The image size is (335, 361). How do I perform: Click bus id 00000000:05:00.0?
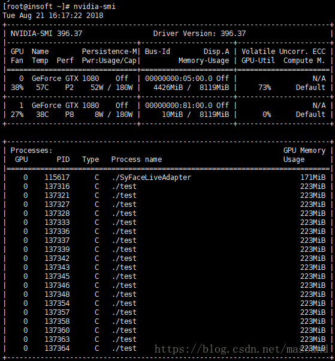pos(179,79)
